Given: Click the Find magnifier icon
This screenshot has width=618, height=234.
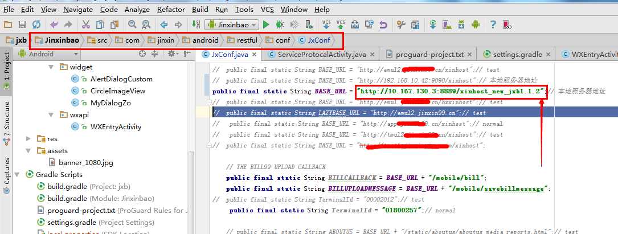Looking at the screenshot, I should point(132,24).
